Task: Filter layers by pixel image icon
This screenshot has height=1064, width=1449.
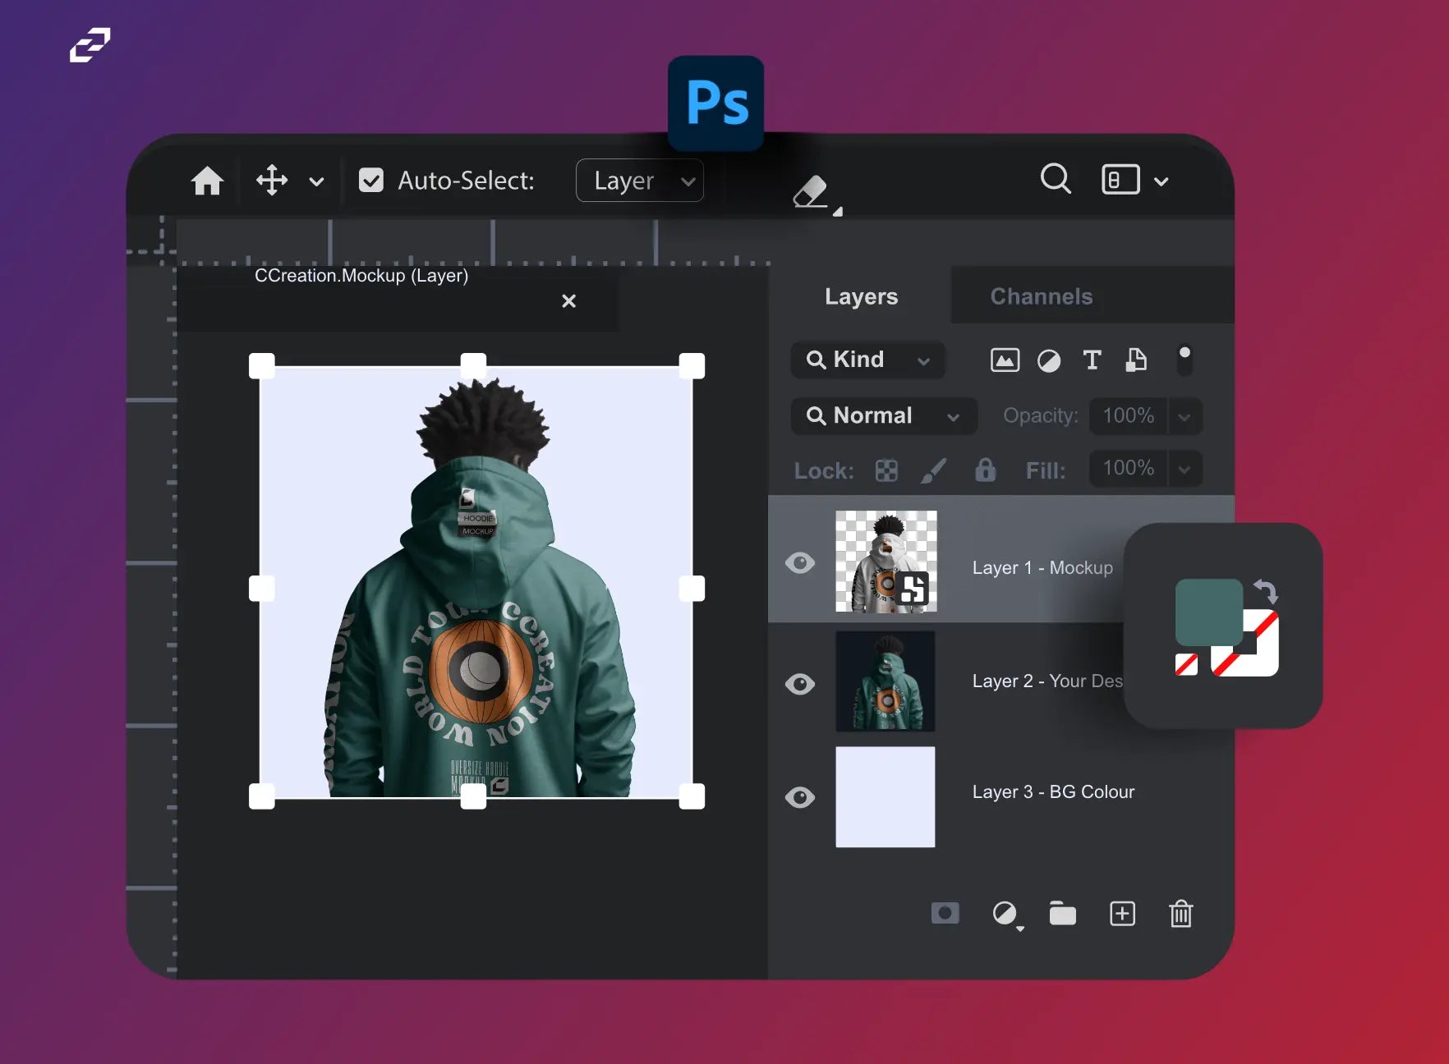Action: click(1005, 360)
